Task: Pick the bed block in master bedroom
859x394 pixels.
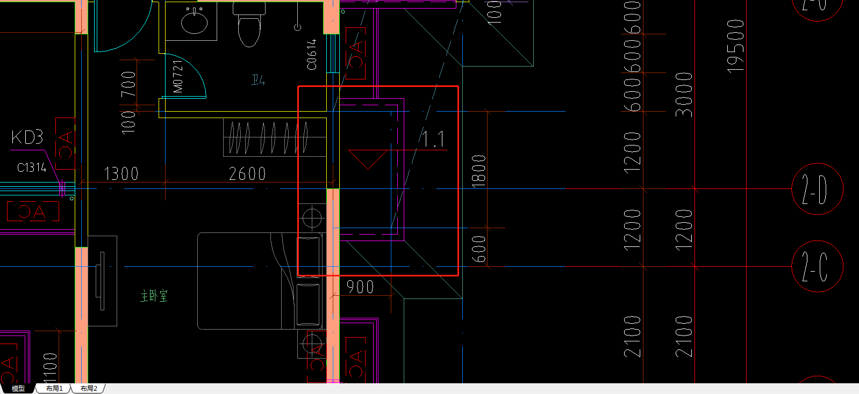Action: click(260, 281)
